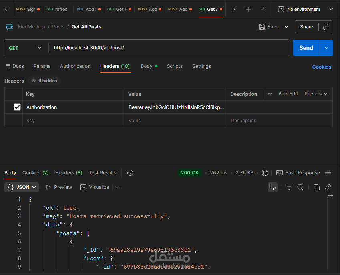
Task: Click the HTTP request type icon
Action: (10, 27)
